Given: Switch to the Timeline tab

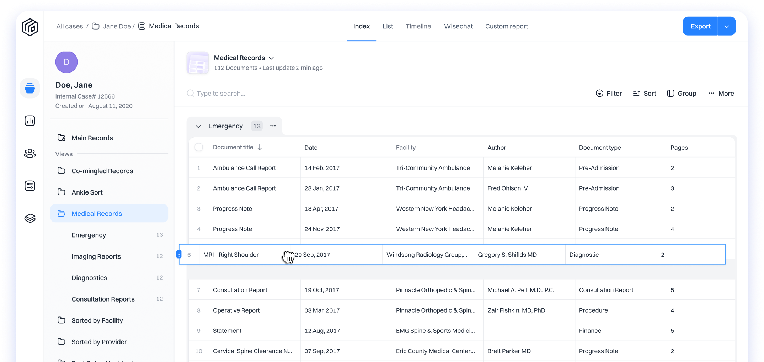Looking at the screenshot, I should (x=418, y=26).
